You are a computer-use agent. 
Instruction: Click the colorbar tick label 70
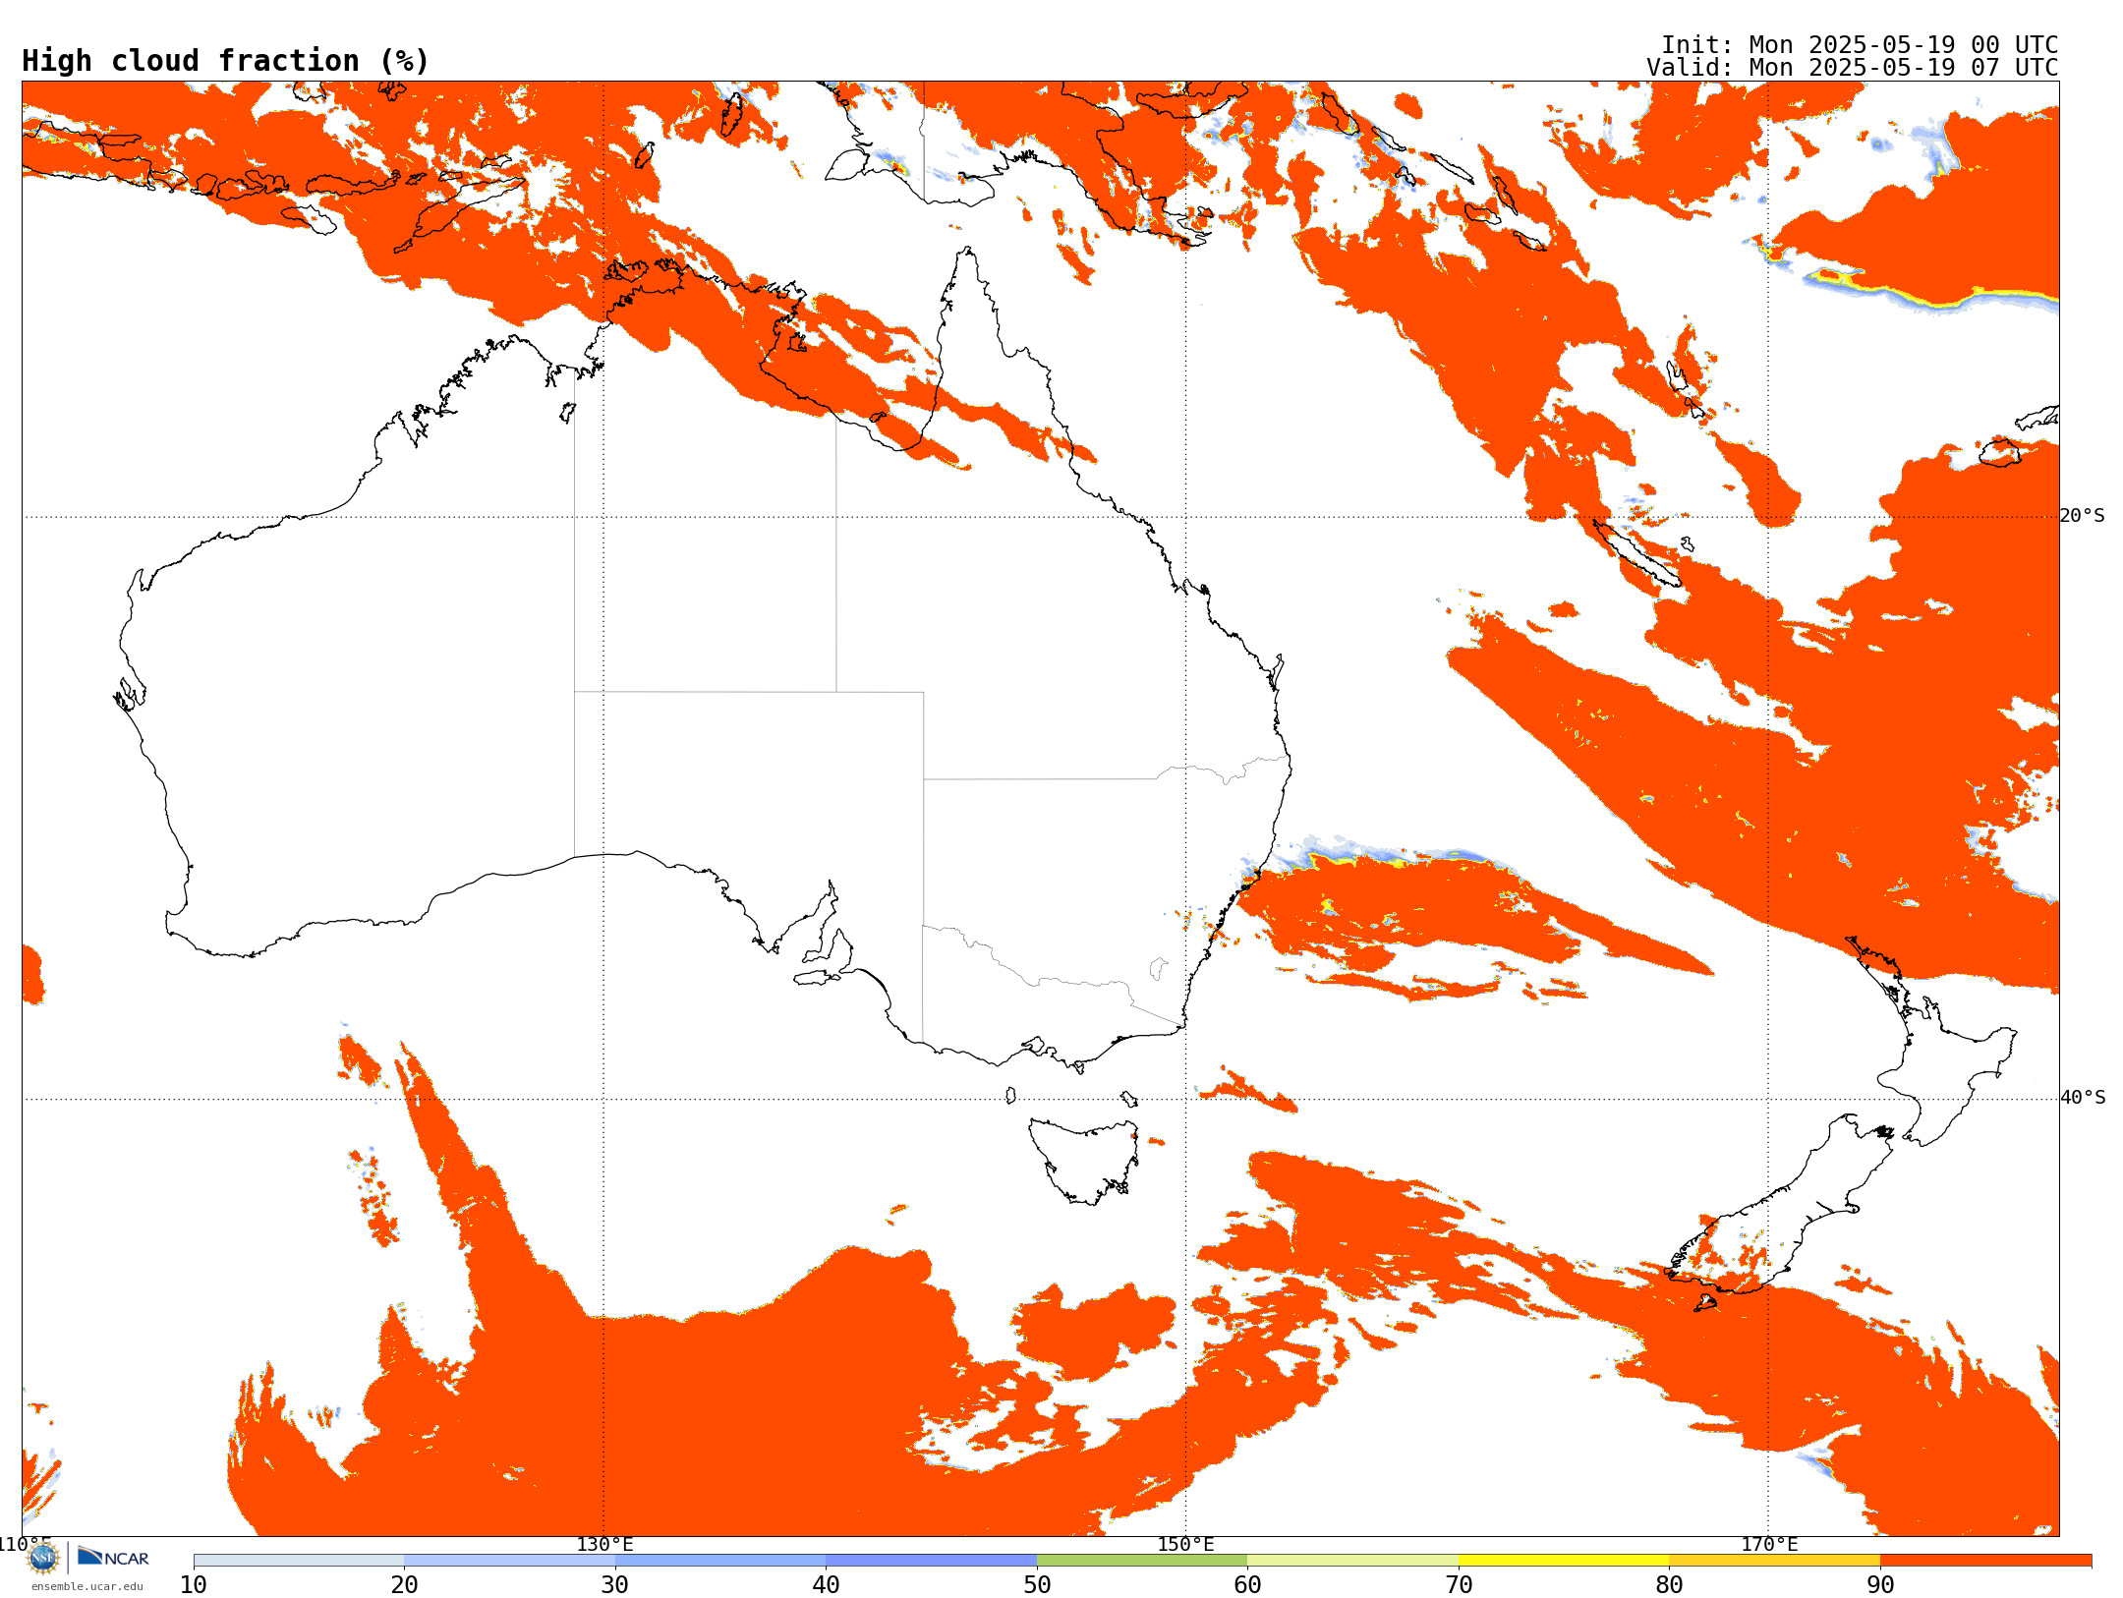coord(1459,1585)
